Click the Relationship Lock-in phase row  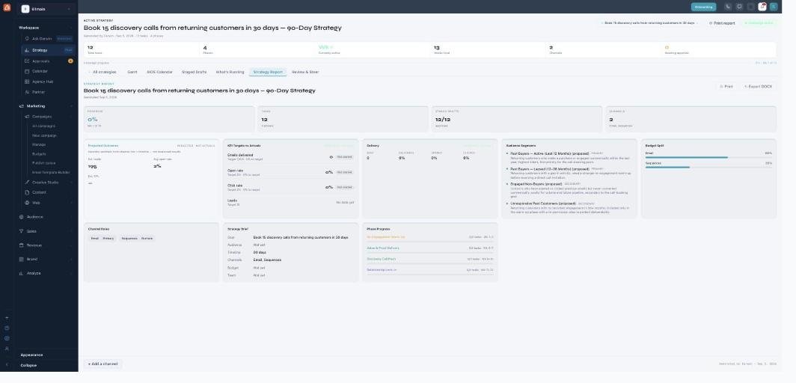(429, 270)
